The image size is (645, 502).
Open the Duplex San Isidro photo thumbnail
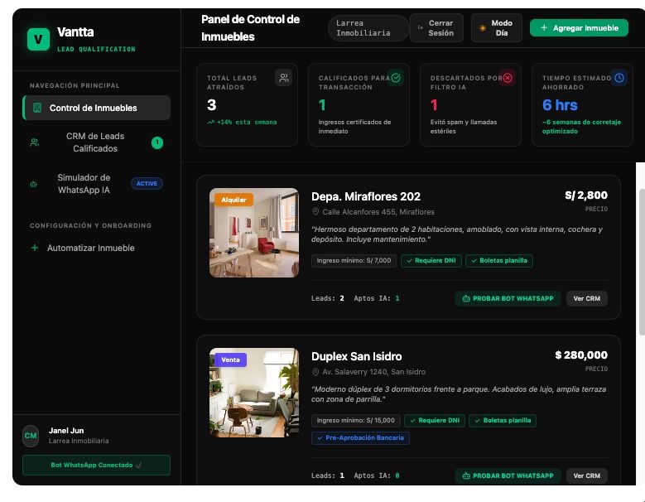click(254, 393)
